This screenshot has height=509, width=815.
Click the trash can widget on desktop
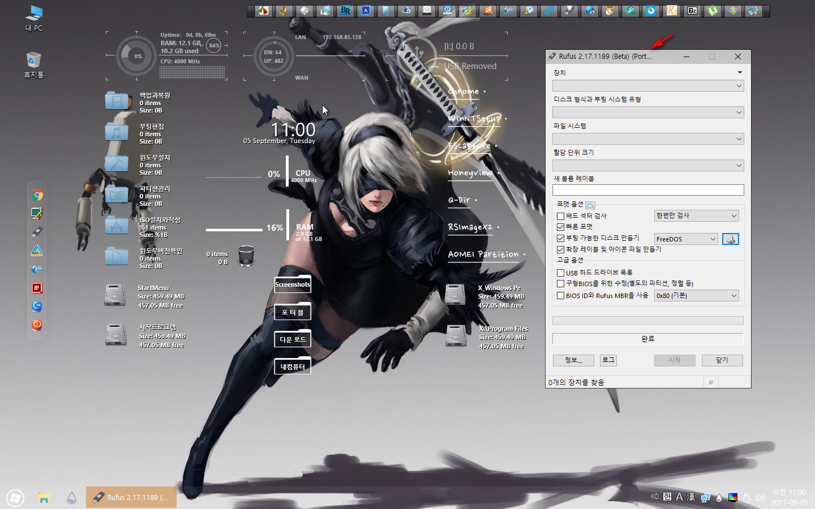pos(246,256)
